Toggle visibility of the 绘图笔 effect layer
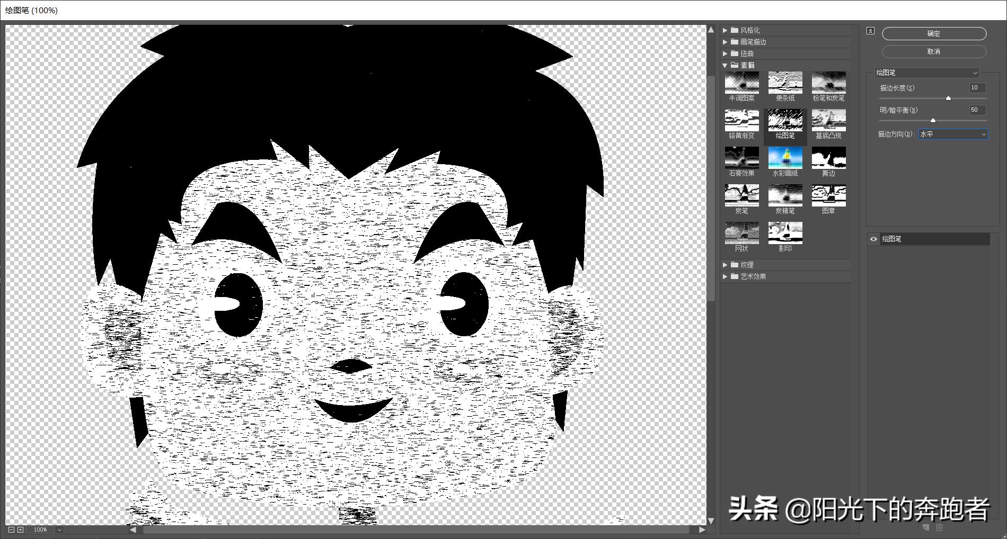1007x539 pixels. [x=873, y=239]
